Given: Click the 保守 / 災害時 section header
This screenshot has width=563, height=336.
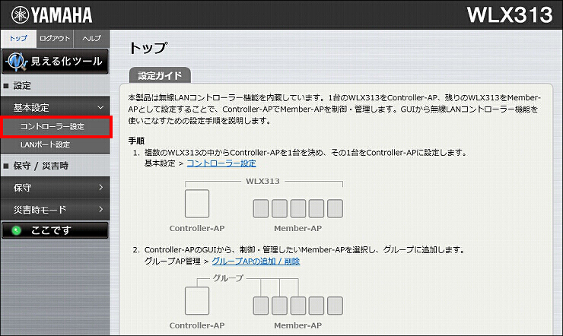Looking at the screenshot, I should 56,166.
